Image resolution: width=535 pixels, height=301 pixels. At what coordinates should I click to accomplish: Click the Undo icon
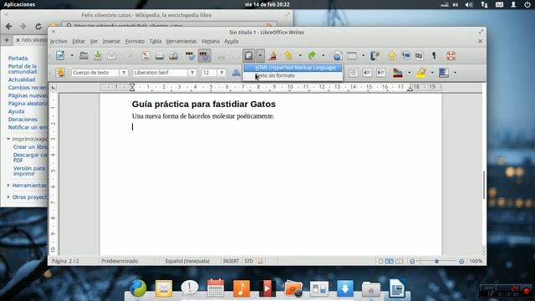[x=288, y=55]
